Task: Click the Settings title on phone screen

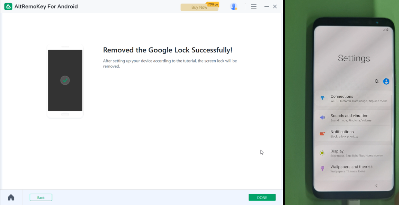Action: [x=354, y=58]
